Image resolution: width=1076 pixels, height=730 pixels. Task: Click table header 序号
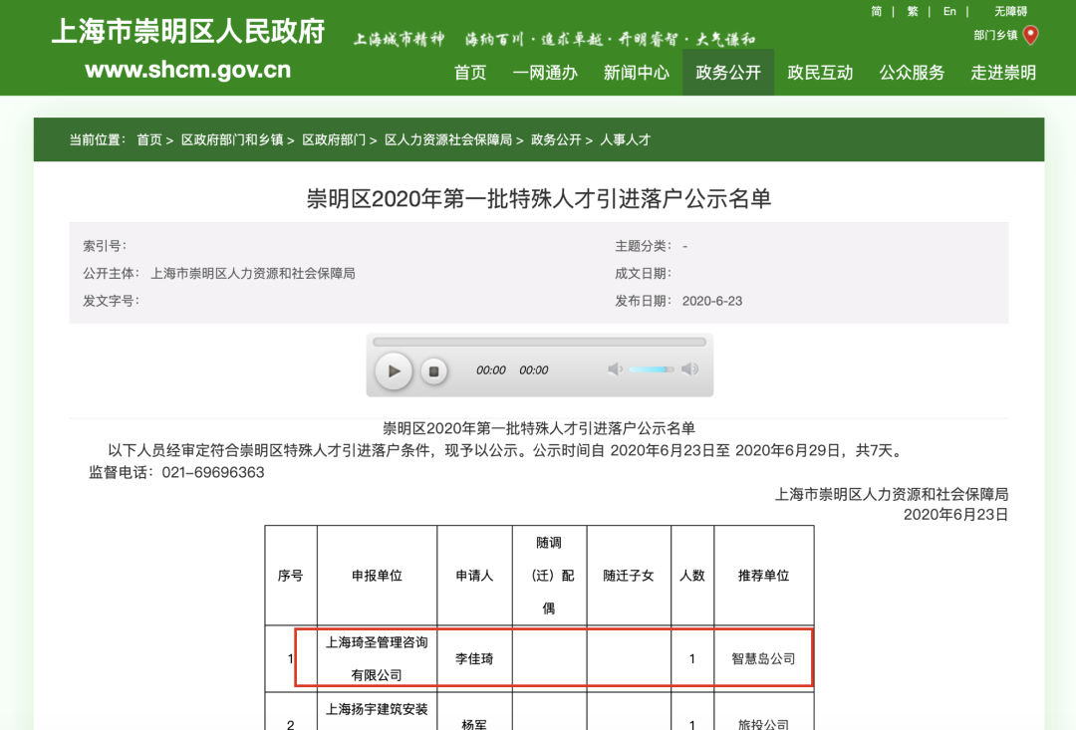290,576
